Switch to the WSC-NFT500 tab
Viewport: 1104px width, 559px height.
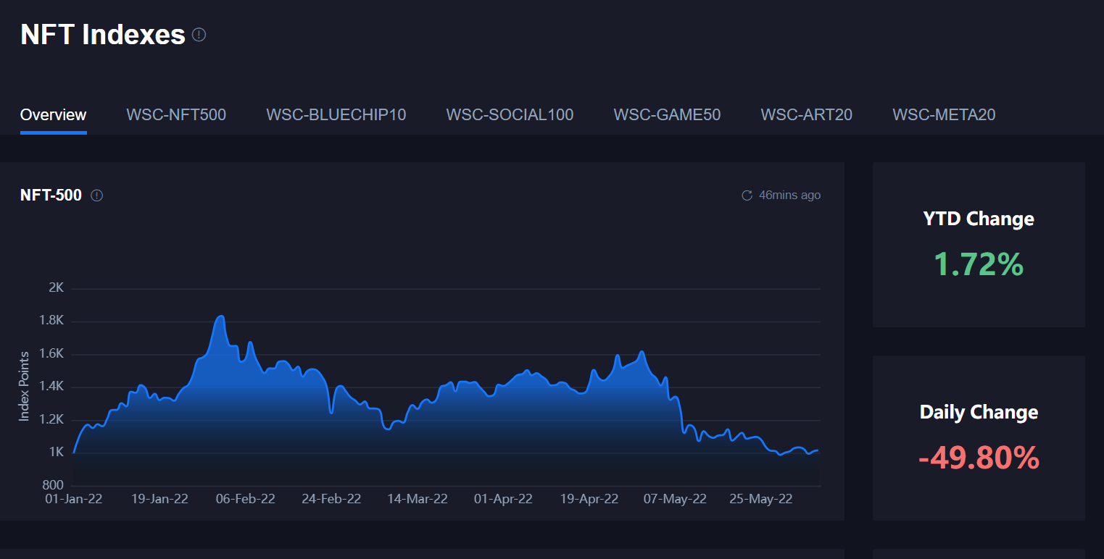click(x=175, y=114)
